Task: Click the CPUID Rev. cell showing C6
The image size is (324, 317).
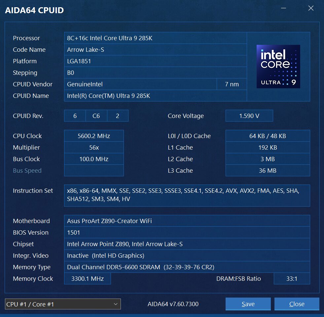Action: point(96,116)
